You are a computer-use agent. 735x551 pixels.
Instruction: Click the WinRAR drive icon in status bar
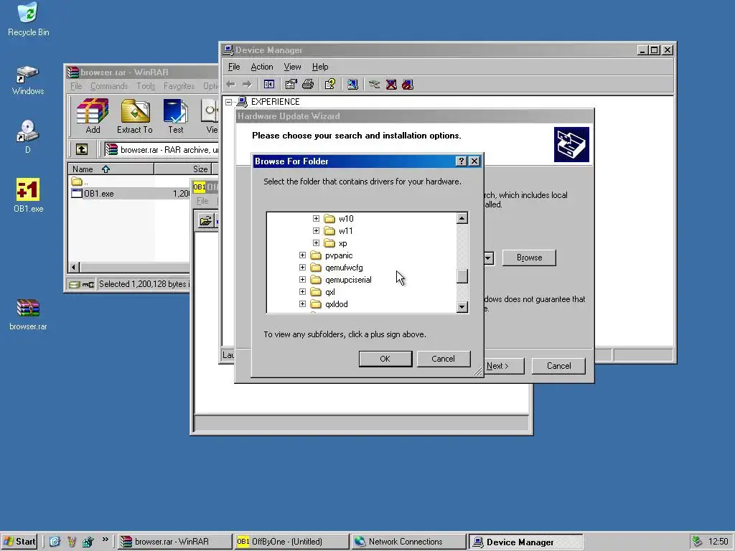(74, 284)
